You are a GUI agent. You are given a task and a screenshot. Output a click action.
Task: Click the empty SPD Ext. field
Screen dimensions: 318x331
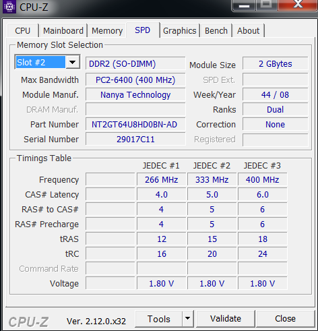tap(276, 80)
